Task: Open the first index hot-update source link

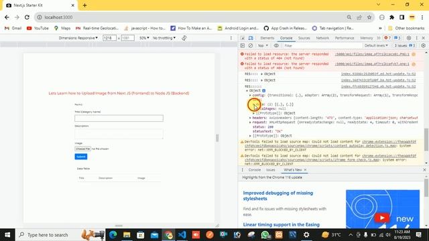Action: coord(378,74)
